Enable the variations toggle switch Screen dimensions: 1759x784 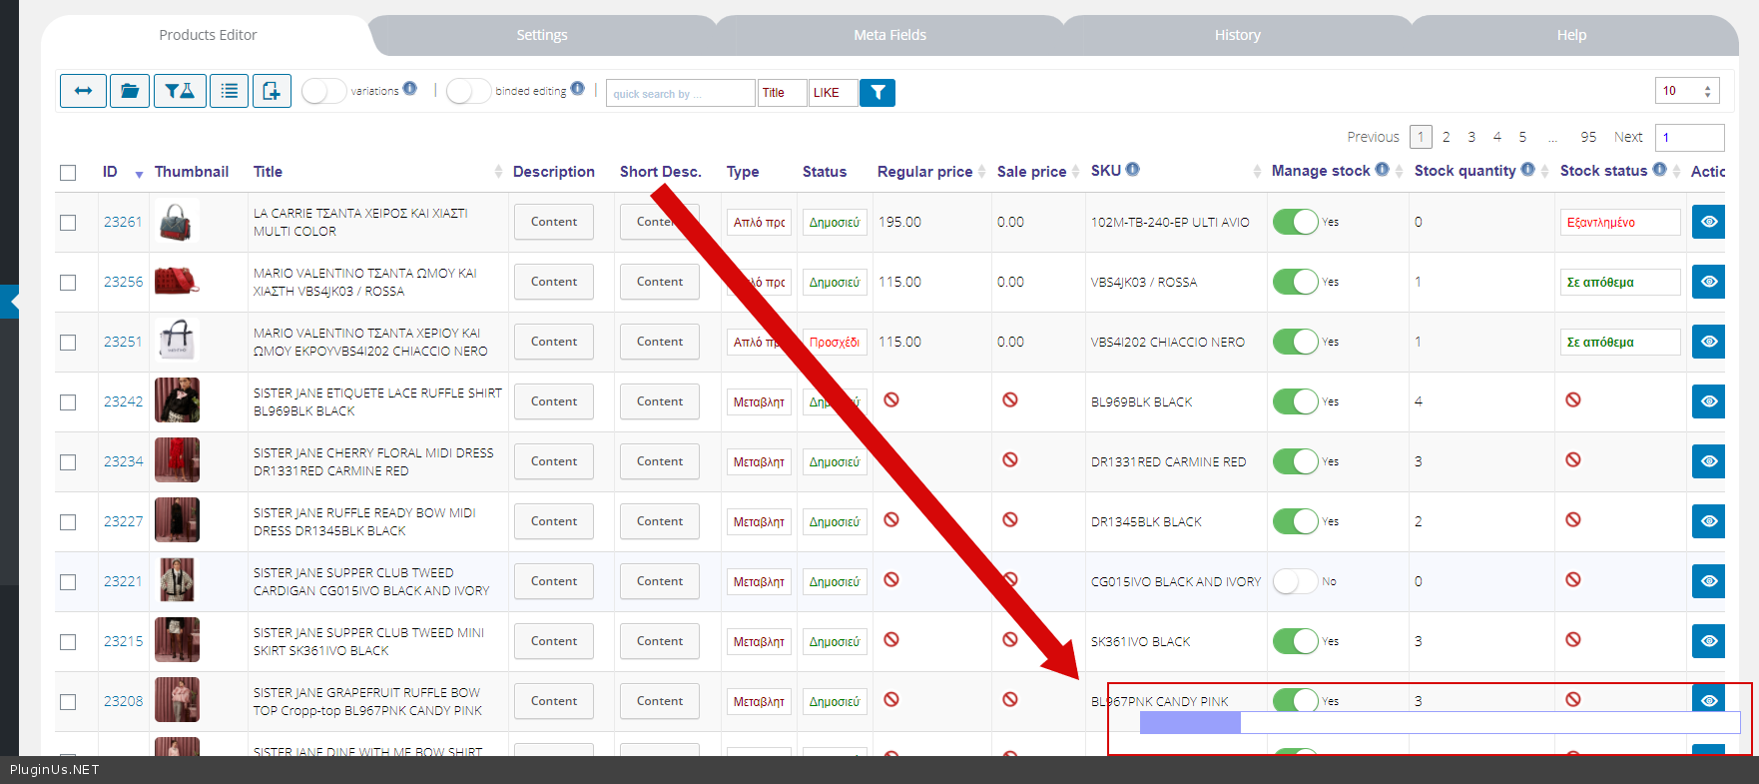point(323,91)
